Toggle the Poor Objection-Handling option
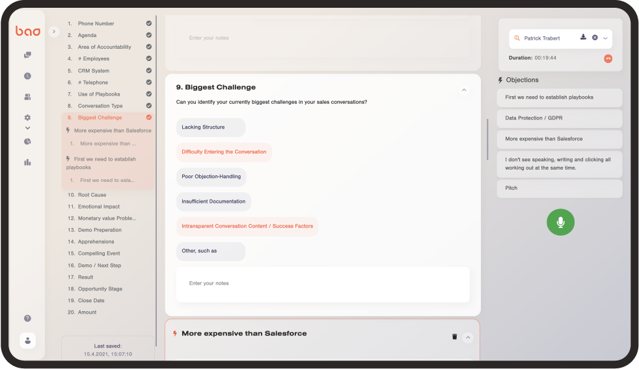Image resolution: width=639 pixels, height=369 pixels. pyautogui.click(x=211, y=177)
